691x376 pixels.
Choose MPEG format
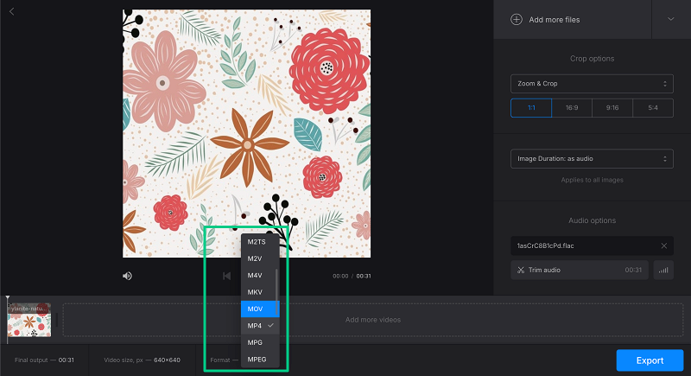pyautogui.click(x=260, y=360)
